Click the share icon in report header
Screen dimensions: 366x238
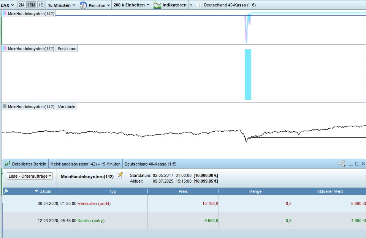(x=342, y=164)
